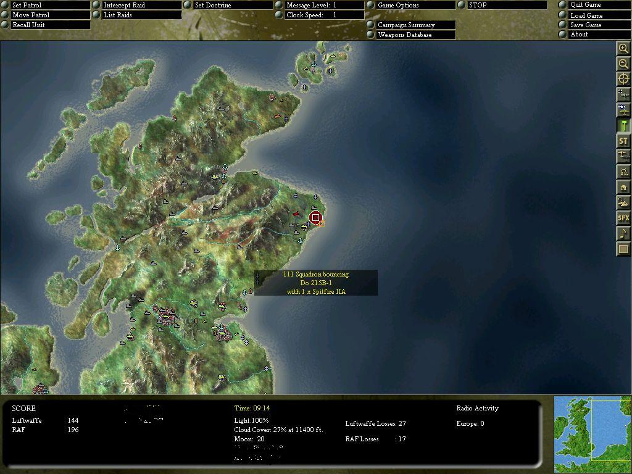Toggle RAF roundel aircraft display icon
This screenshot has width=632, height=474.
click(623, 110)
